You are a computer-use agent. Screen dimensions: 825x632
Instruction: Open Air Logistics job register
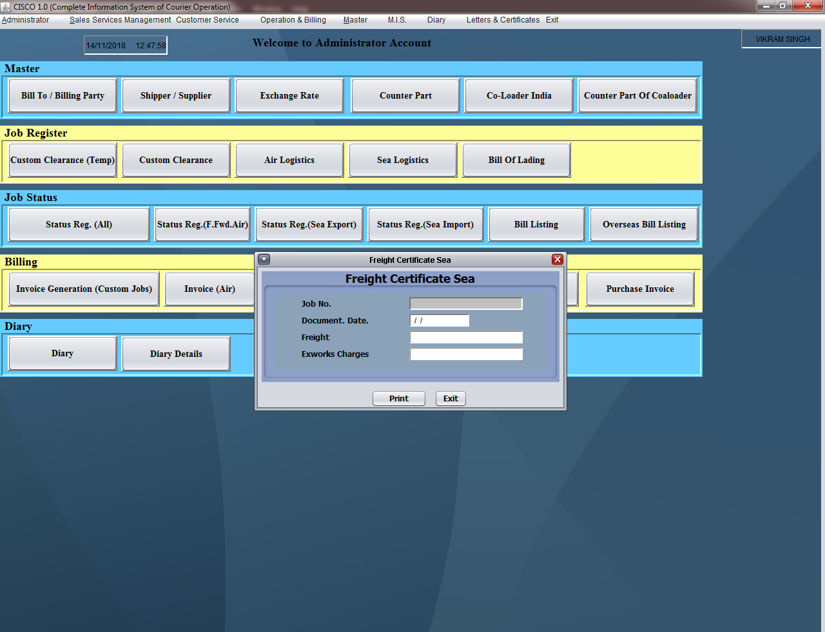(289, 160)
